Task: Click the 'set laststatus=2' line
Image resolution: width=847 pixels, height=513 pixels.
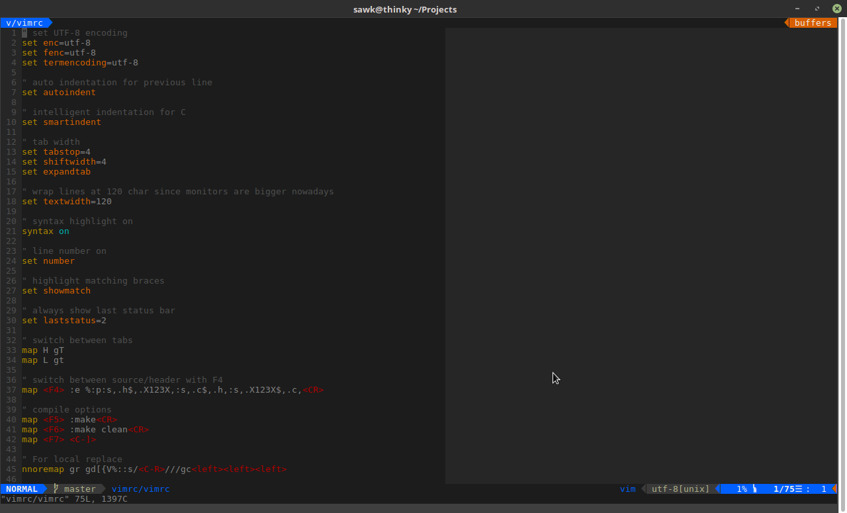Action: click(x=64, y=321)
